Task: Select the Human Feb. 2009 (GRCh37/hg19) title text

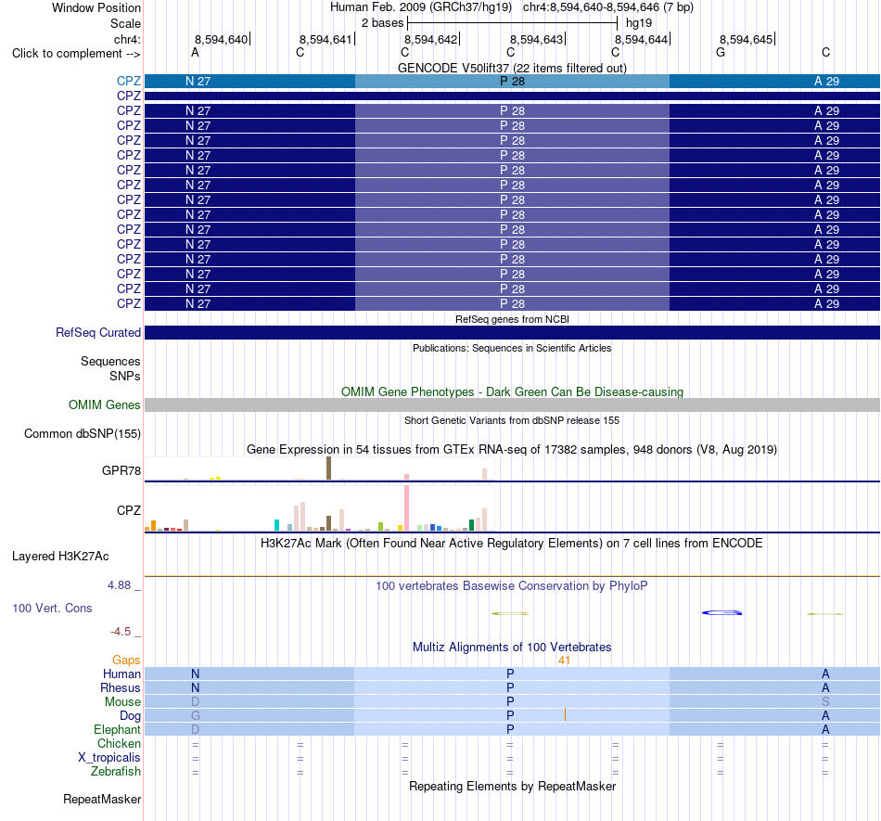Action: click(x=421, y=7)
